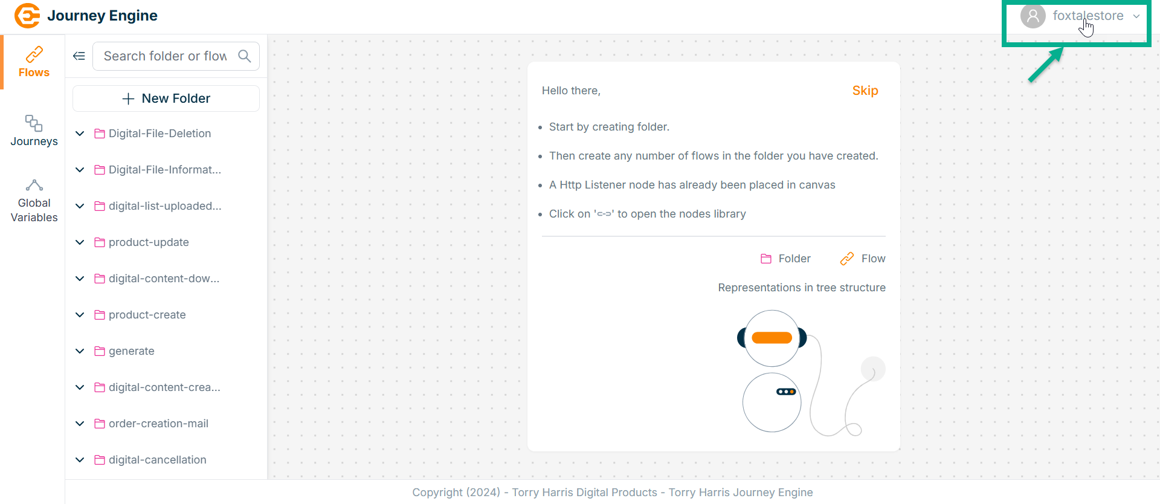Click the generate folder icon
Screen dimensions: 1160x504
(x=100, y=351)
